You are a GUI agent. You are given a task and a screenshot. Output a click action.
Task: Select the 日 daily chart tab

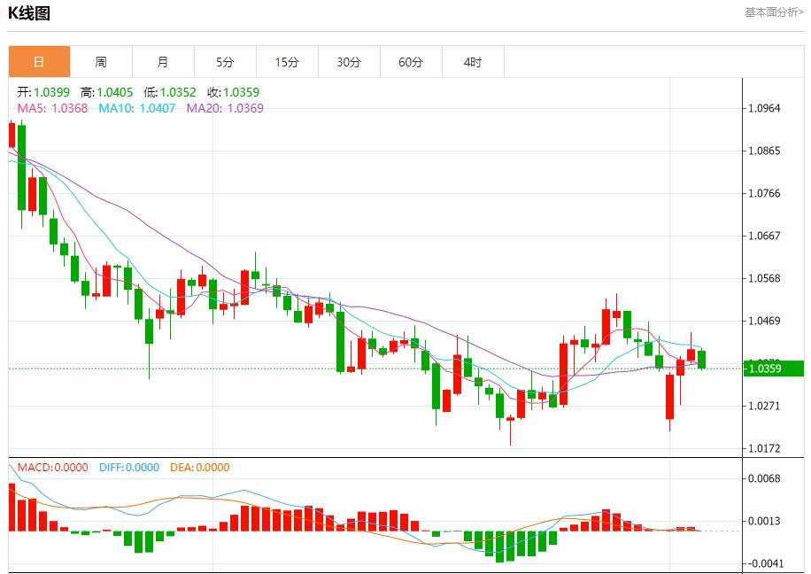(39, 62)
